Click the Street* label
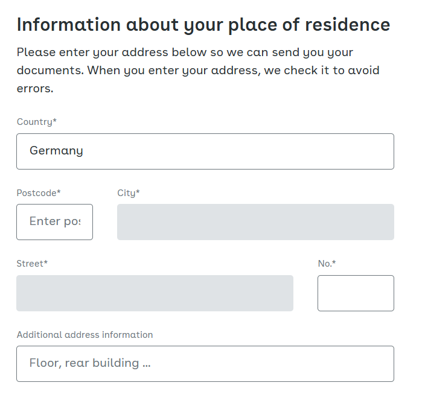Screen dimensions: 425x400 pos(32,264)
